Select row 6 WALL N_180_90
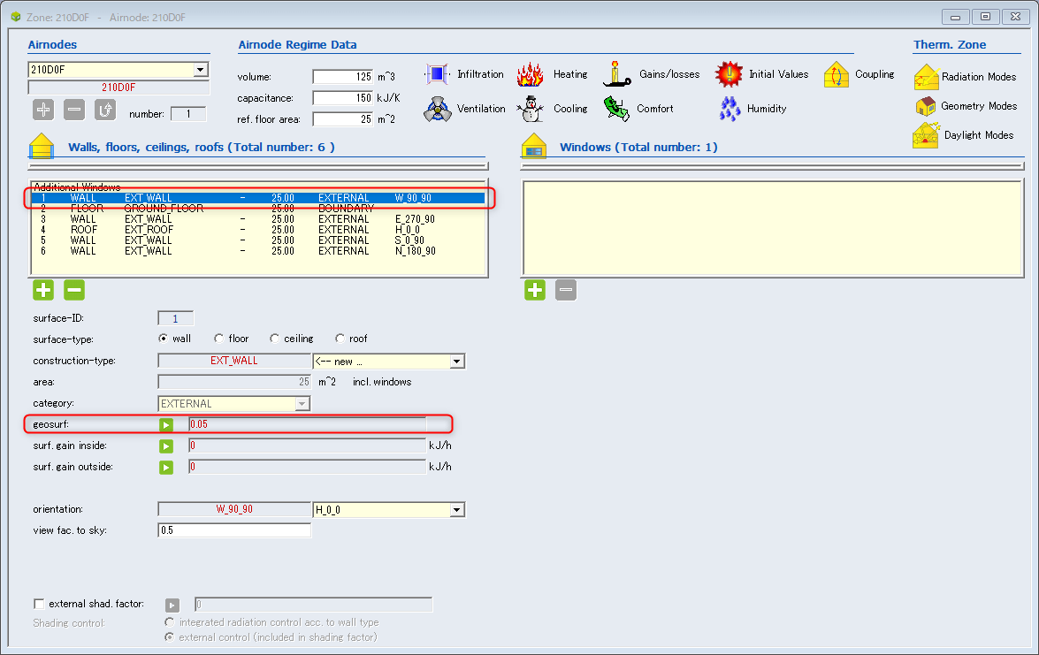The width and height of the screenshot is (1039, 655). click(x=258, y=251)
